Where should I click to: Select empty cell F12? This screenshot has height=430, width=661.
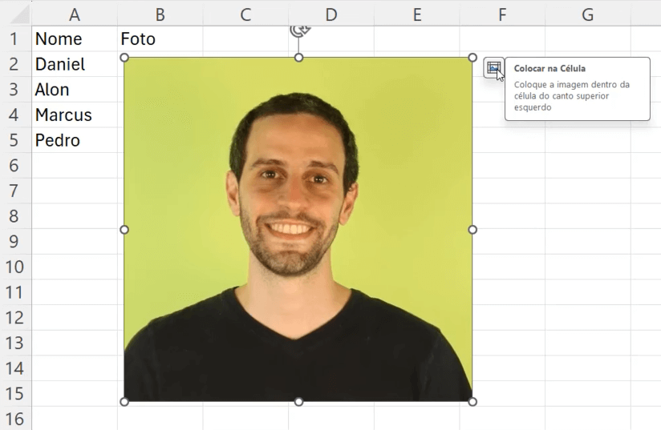(502, 317)
